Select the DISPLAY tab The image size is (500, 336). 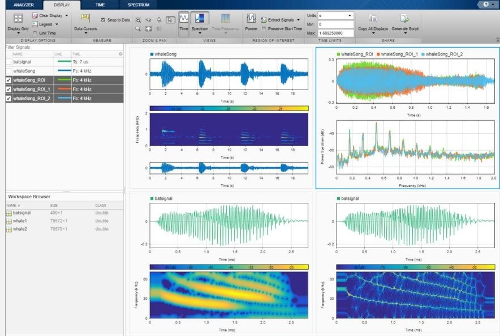[x=62, y=5]
